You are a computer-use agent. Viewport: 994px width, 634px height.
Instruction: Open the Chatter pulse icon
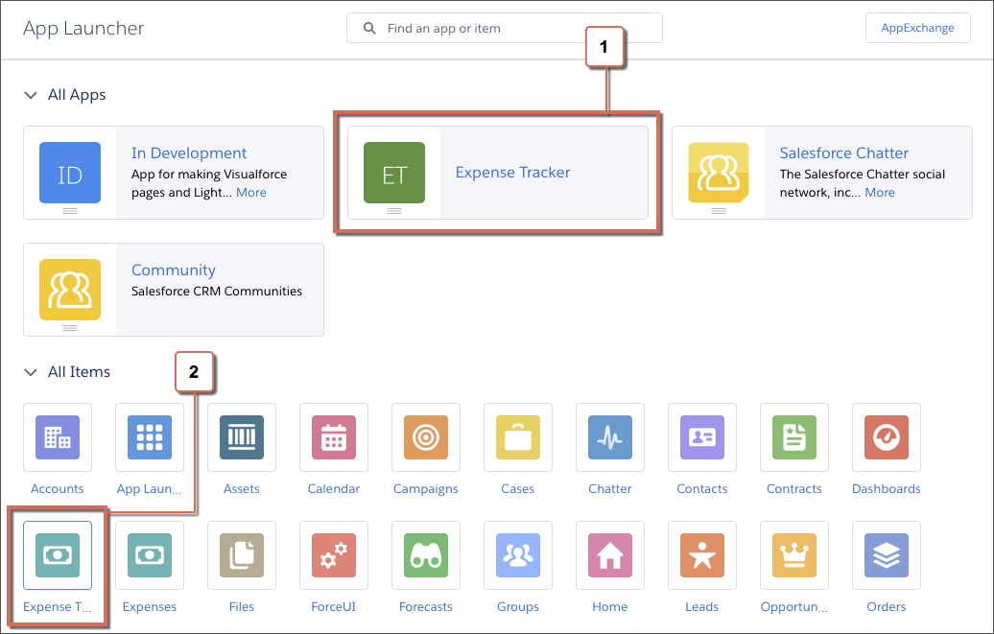tap(610, 437)
